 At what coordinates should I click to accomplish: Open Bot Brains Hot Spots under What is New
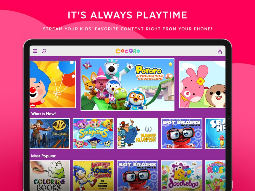coord(182,133)
